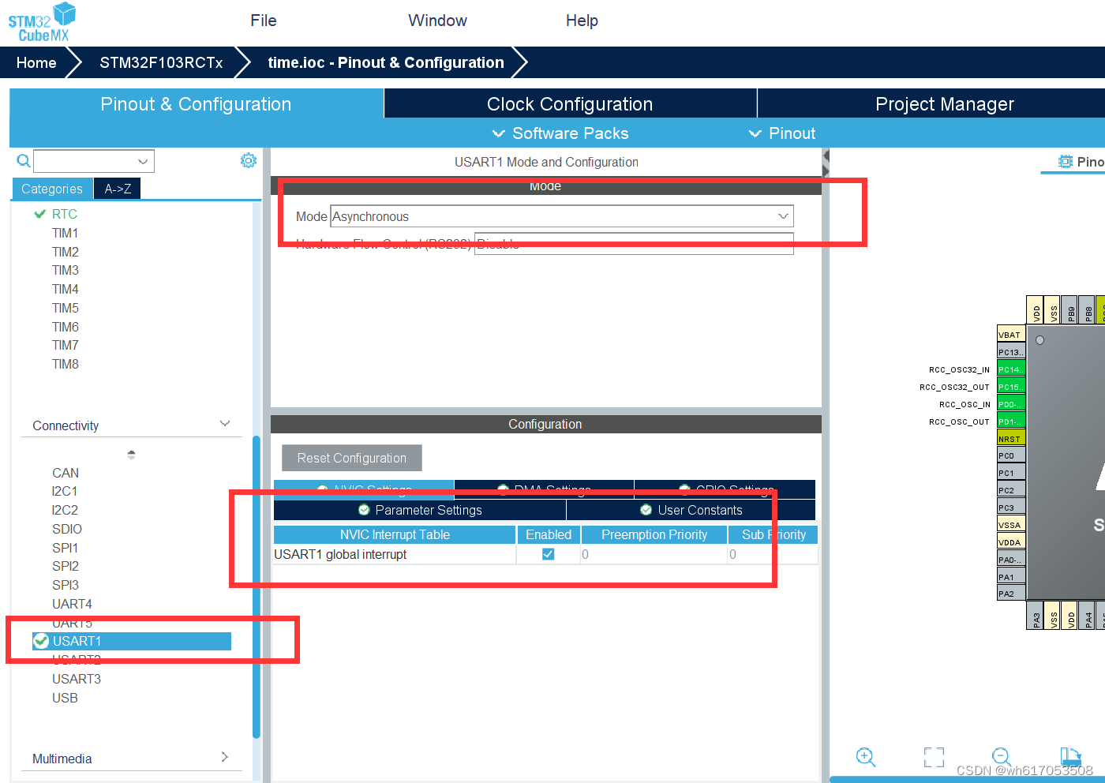1105x783 pixels.
Task: Select the NRST pin
Action: [x=1011, y=438]
